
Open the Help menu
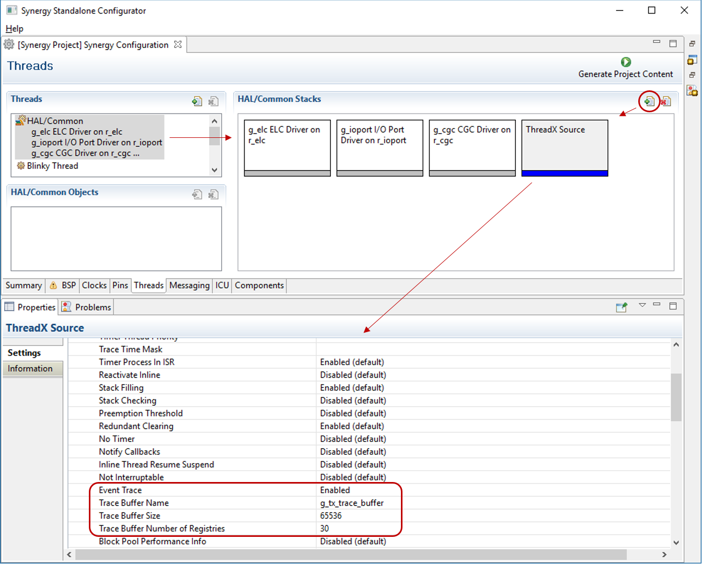pos(15,29)
